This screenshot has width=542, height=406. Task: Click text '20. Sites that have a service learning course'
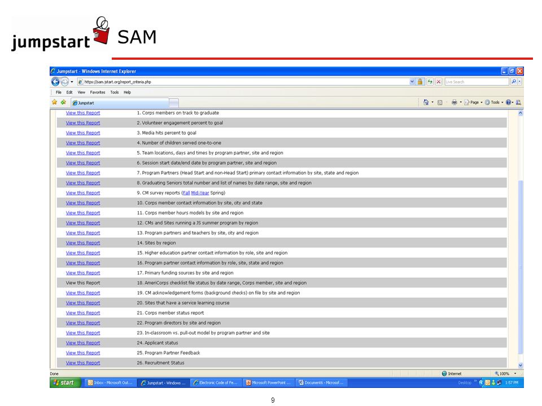point(183,303)
